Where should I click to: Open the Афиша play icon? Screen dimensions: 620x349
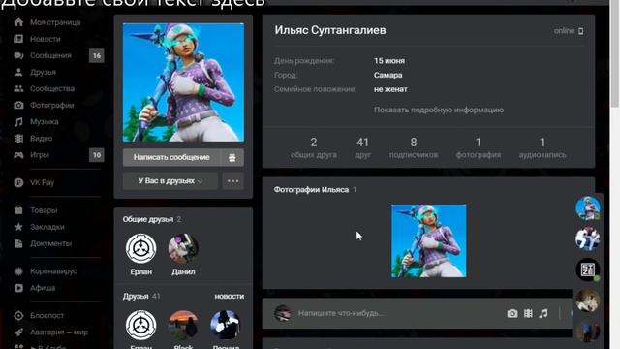click(18, 288)
